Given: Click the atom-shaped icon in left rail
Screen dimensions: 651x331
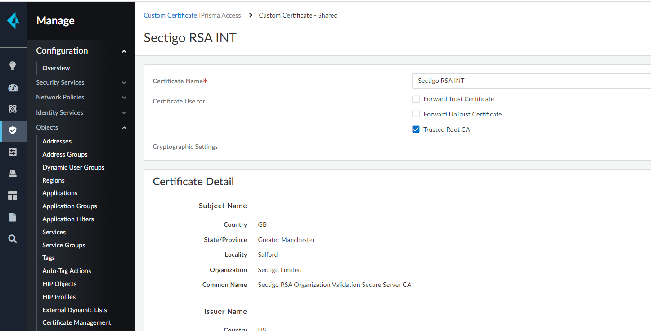Looking at the screenshot, I should (13, 109).
